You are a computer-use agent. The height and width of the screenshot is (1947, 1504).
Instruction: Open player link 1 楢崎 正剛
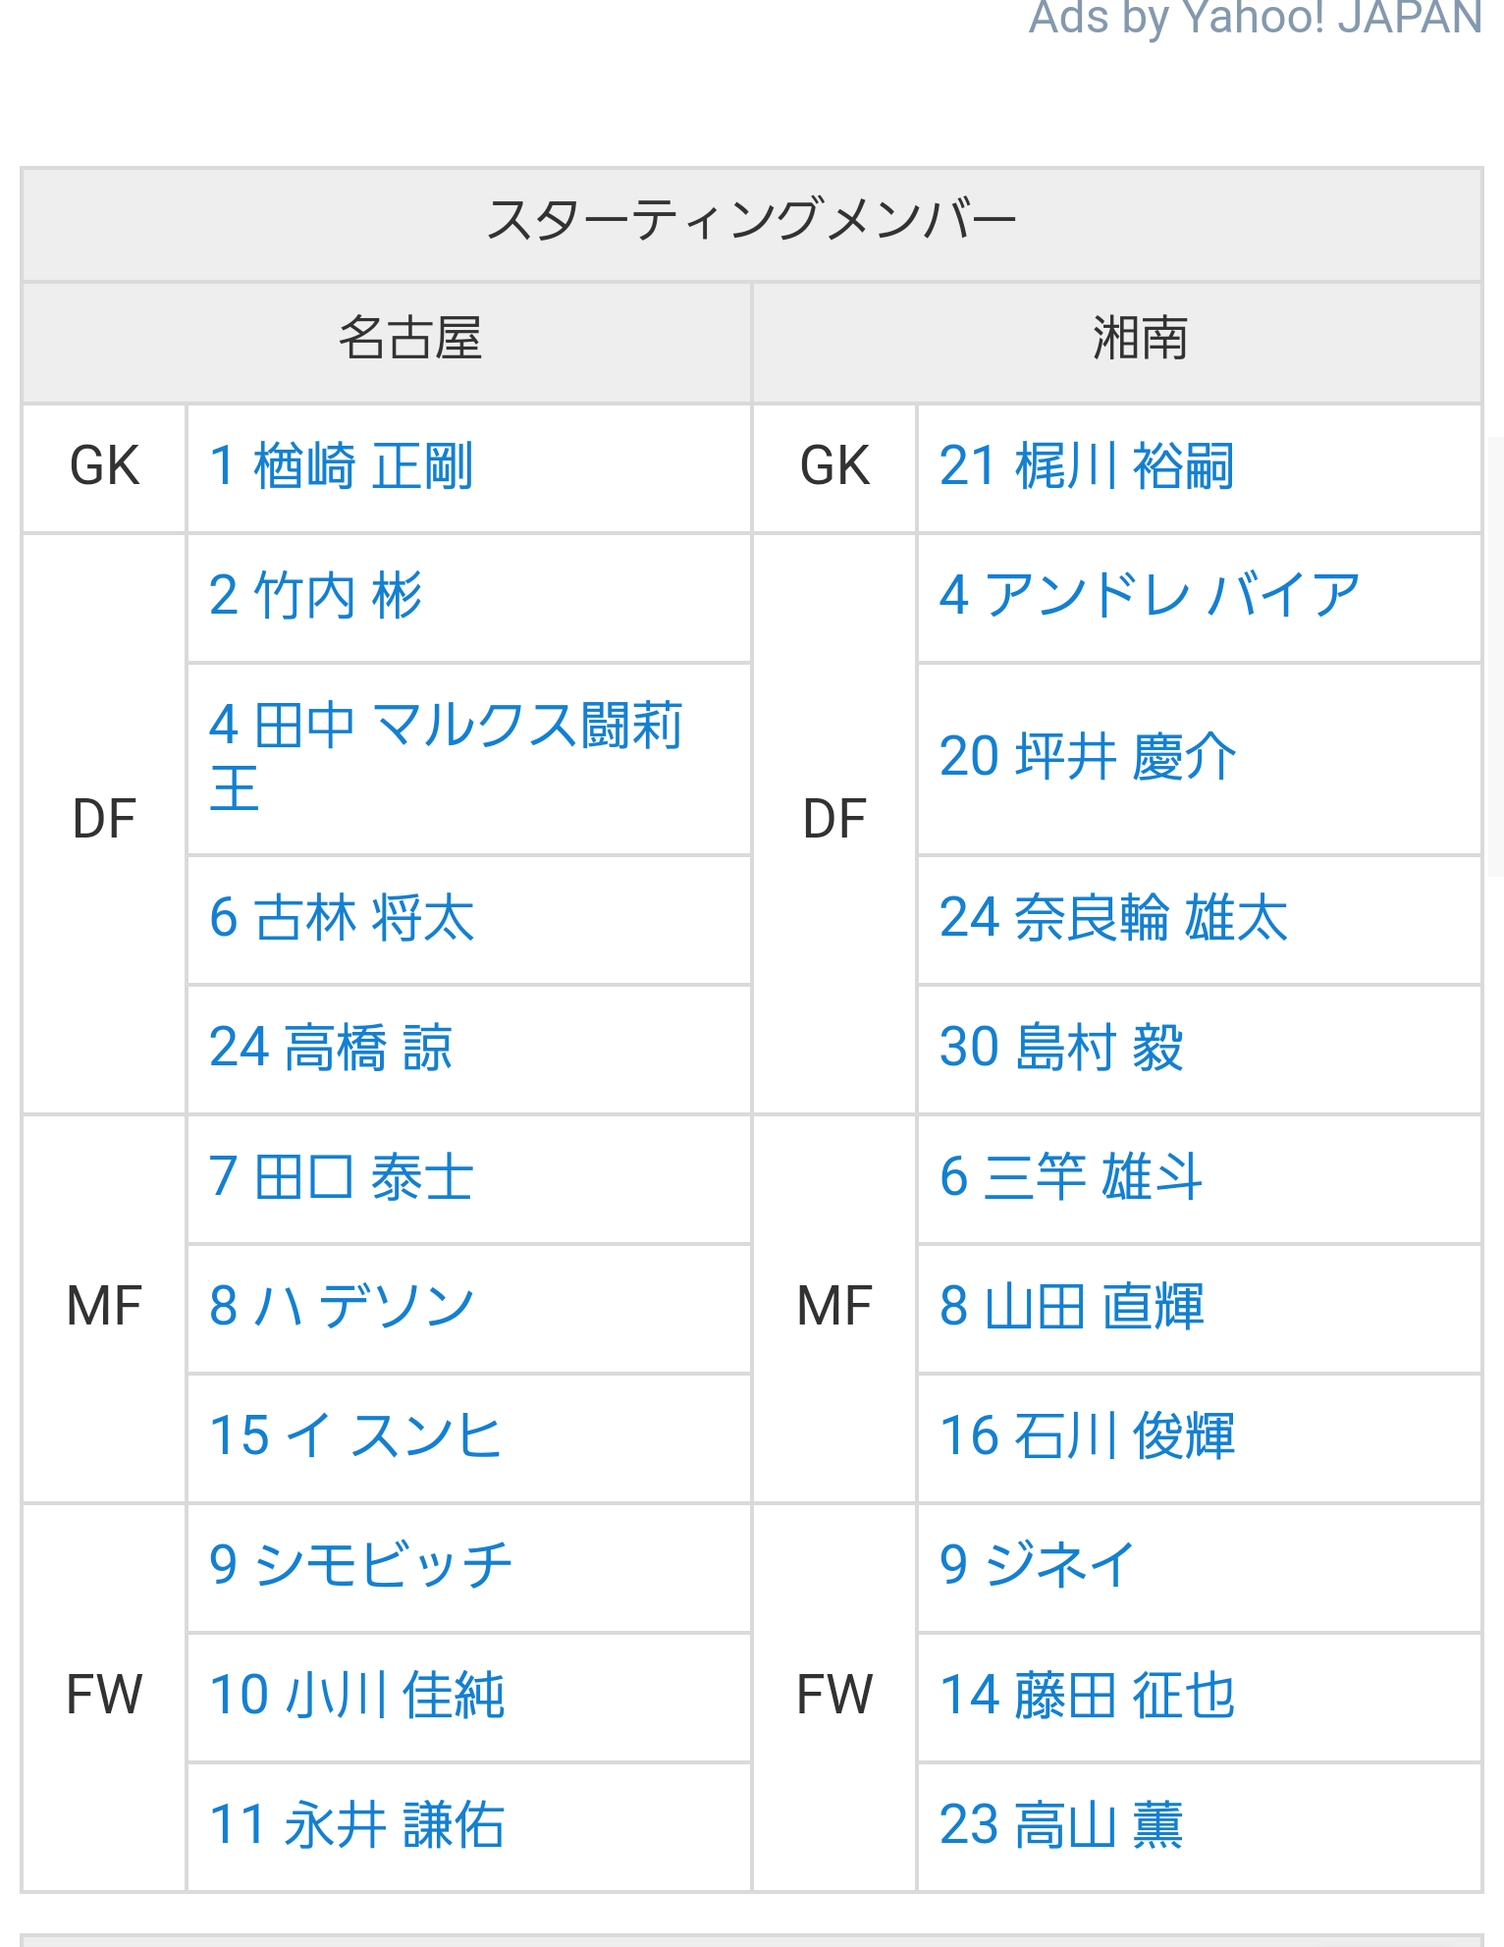pyautogui.click(x=341, y=466)
